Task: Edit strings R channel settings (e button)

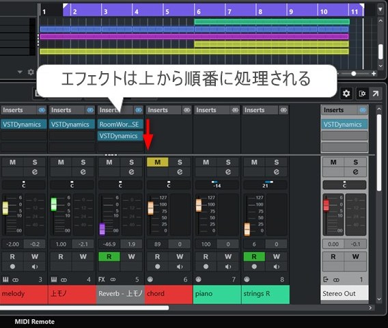Action: click(277, 172)
